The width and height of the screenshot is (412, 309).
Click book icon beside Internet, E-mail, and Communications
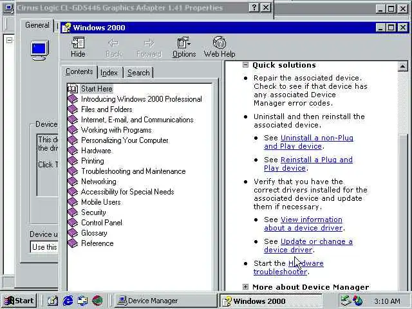pos(73,120)
